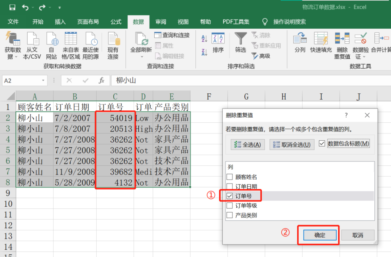Open the Get Data (获取数据) dropdown
The height and width of the screenshot is (257, 391).
point(13,46)
